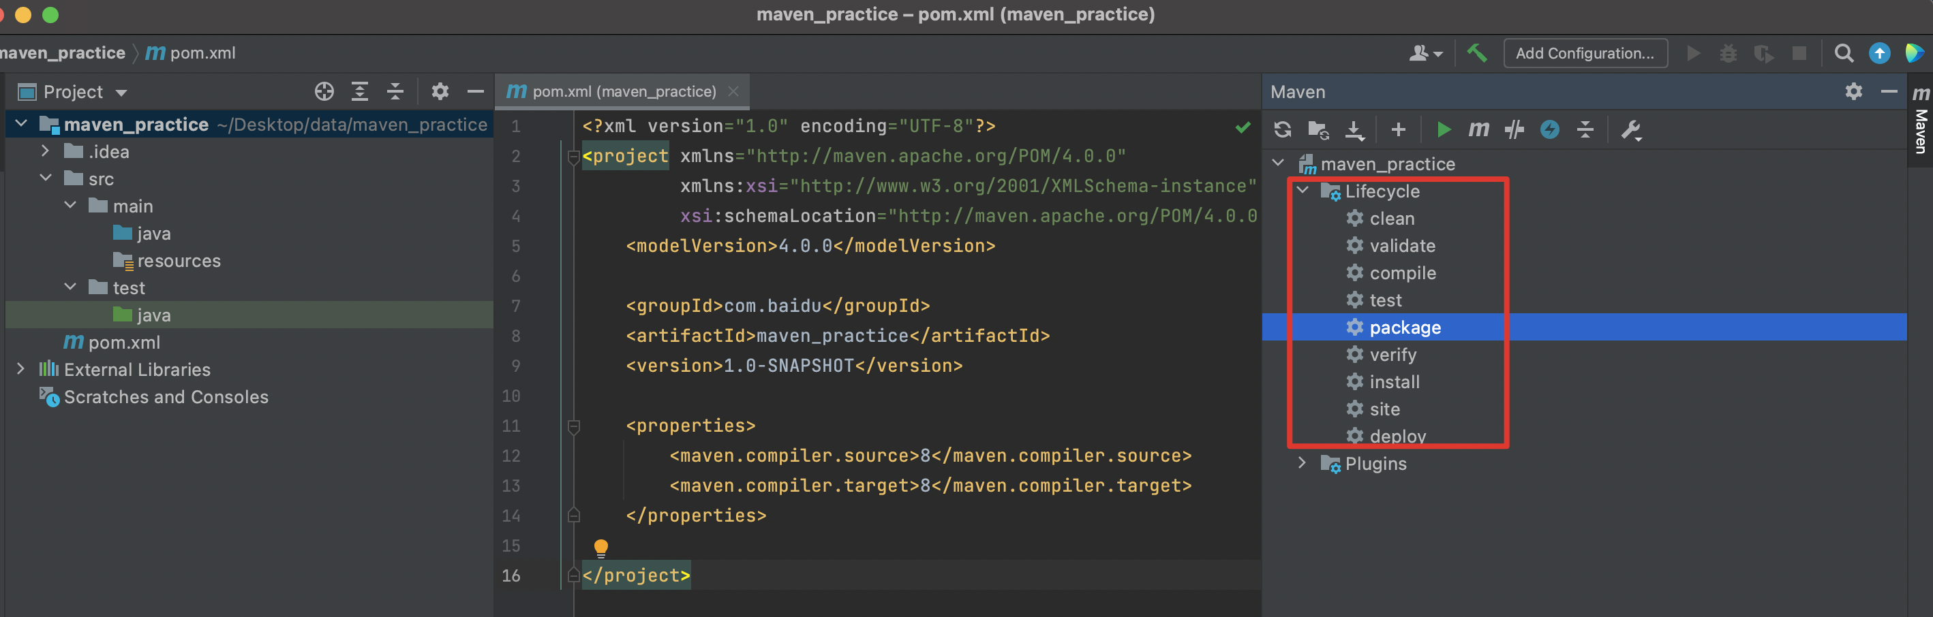Open Maven panel gear options
The image size is (1933, 617).
pos(1853,91)
